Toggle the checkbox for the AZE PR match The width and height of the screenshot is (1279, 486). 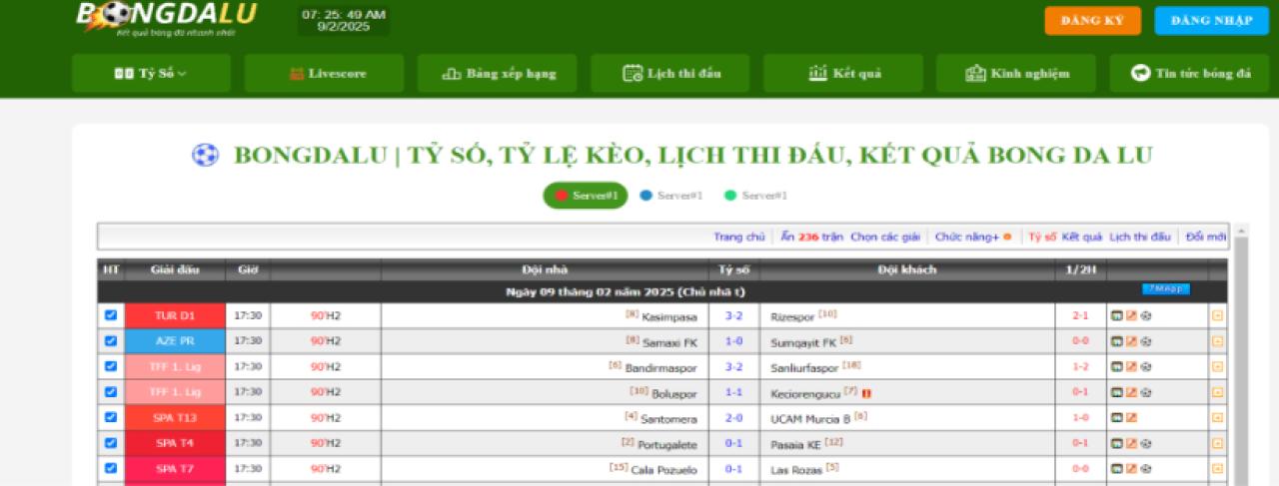(x=111, y=341)
